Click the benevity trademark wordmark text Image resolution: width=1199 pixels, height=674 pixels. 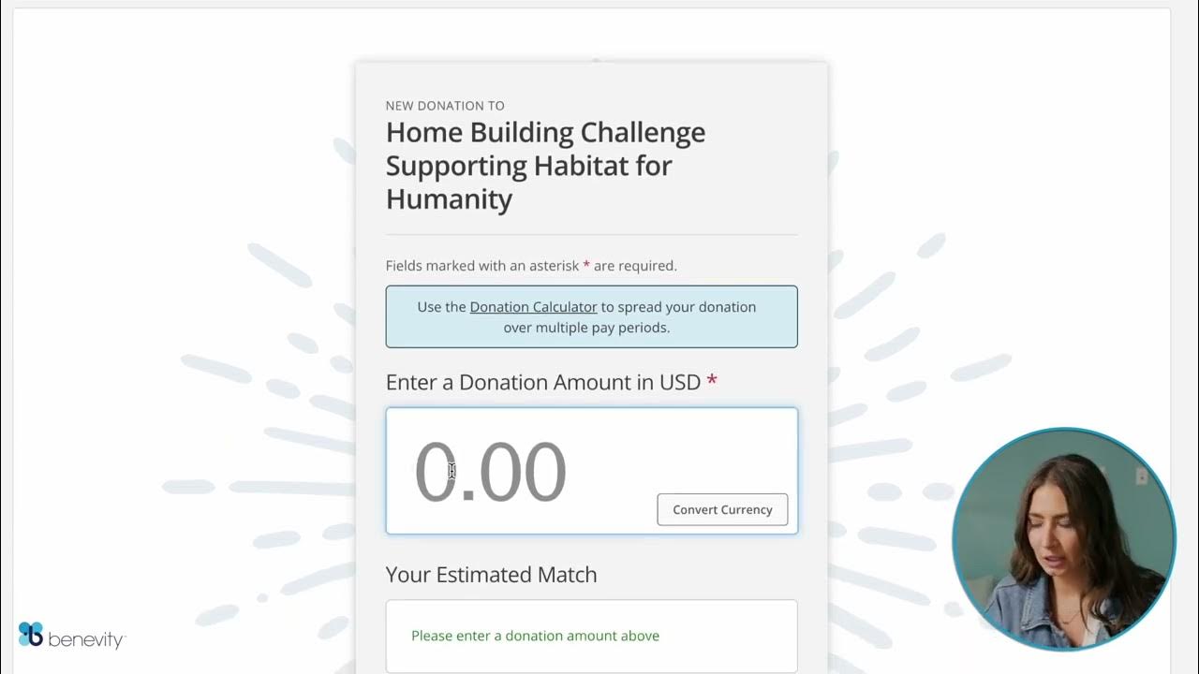click(x=85, y=637)
